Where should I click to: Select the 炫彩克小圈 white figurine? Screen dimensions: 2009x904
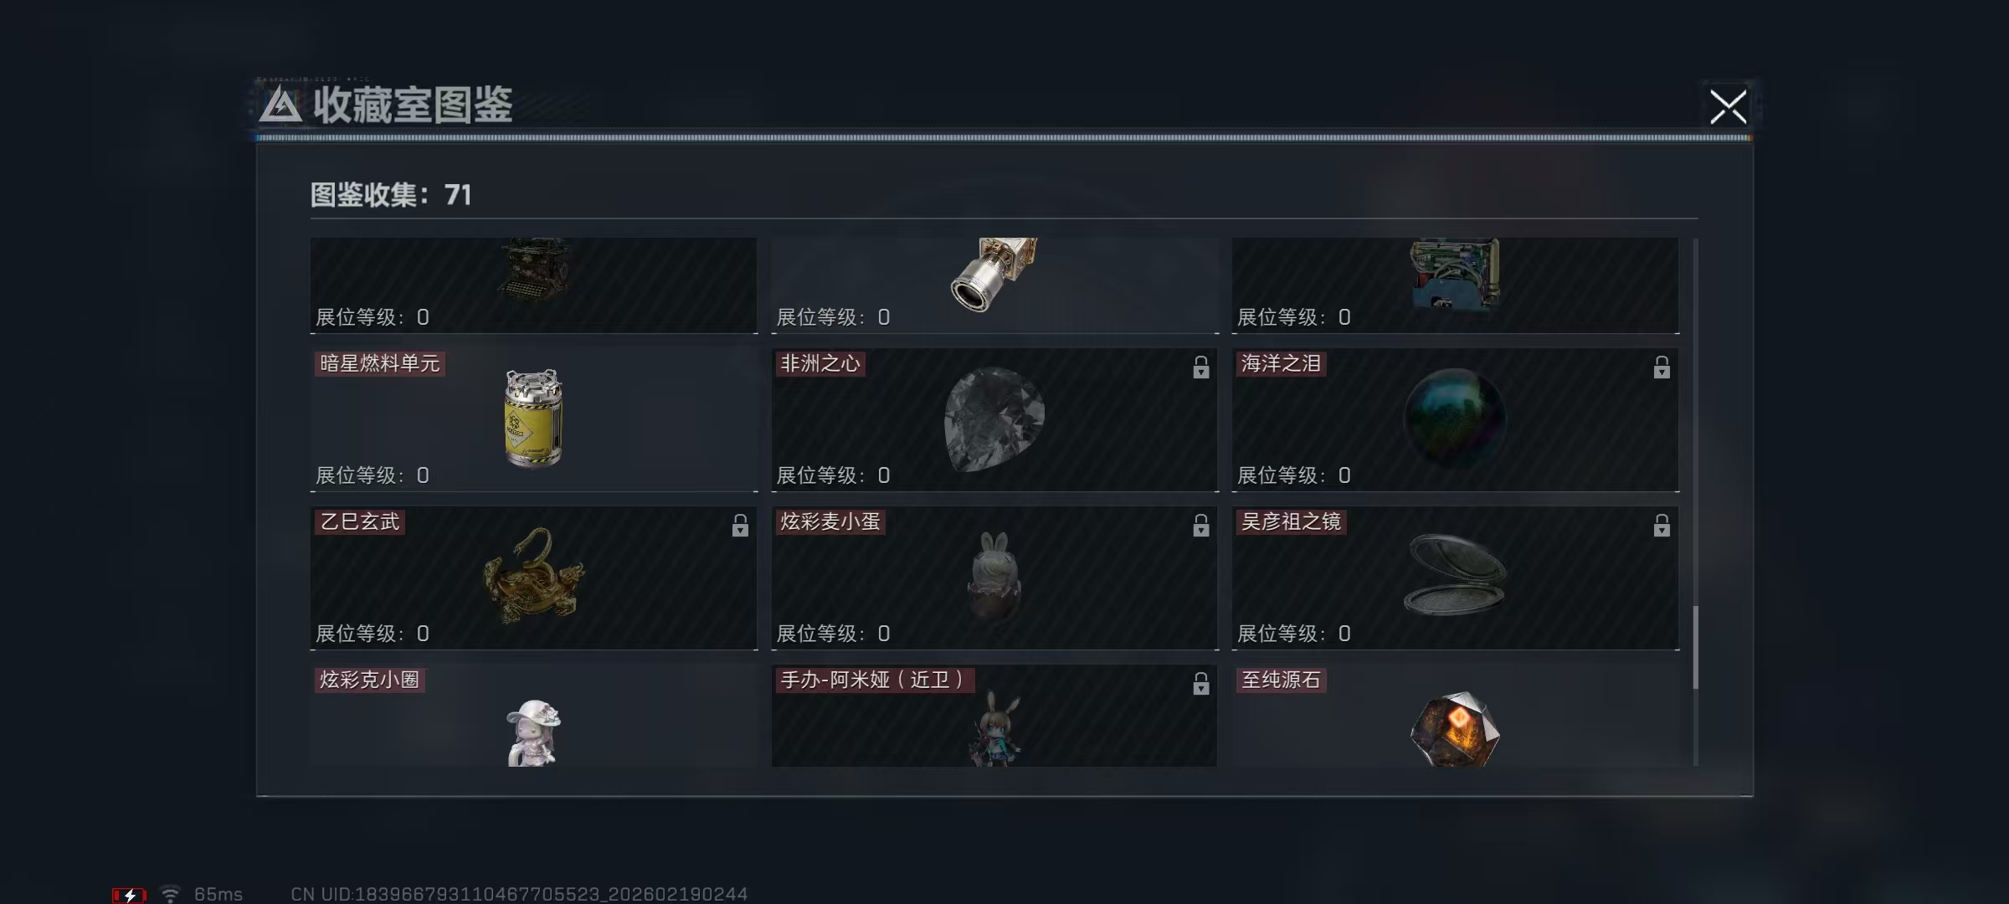coord(534,732)
